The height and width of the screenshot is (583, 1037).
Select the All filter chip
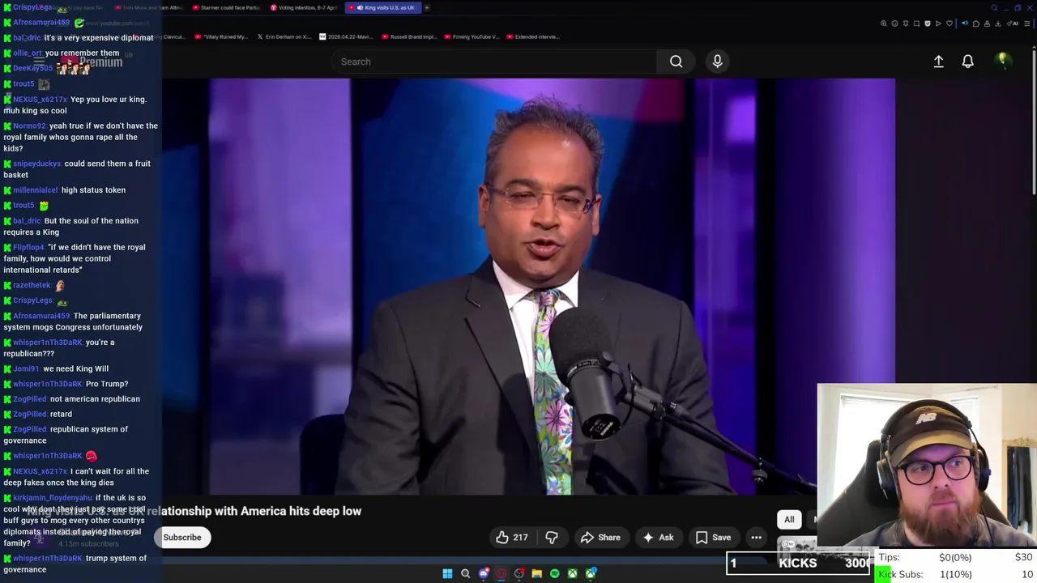[x=789, y=520]
